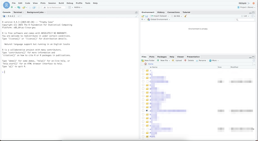The image size is (258, 141).
Task: Open the Addins dropdown
Action: tap(78, 7)
